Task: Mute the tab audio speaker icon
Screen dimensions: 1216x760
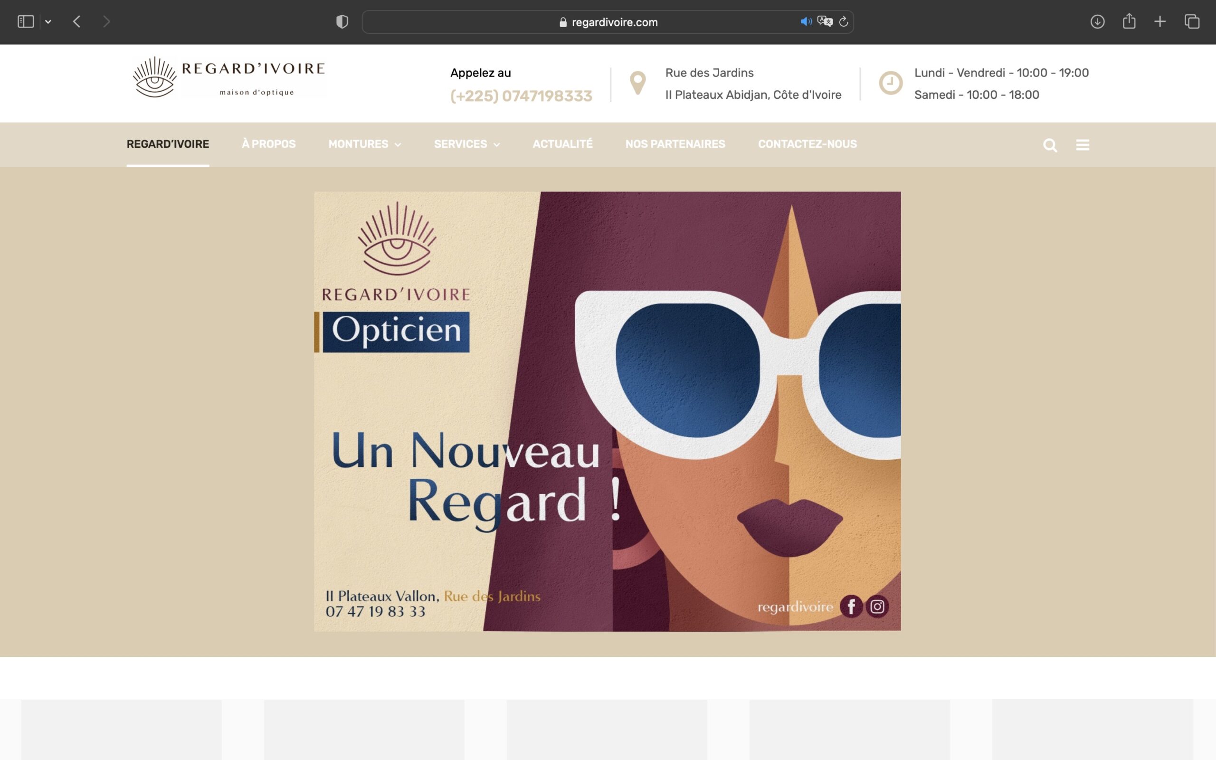Action: click(806, 22)
